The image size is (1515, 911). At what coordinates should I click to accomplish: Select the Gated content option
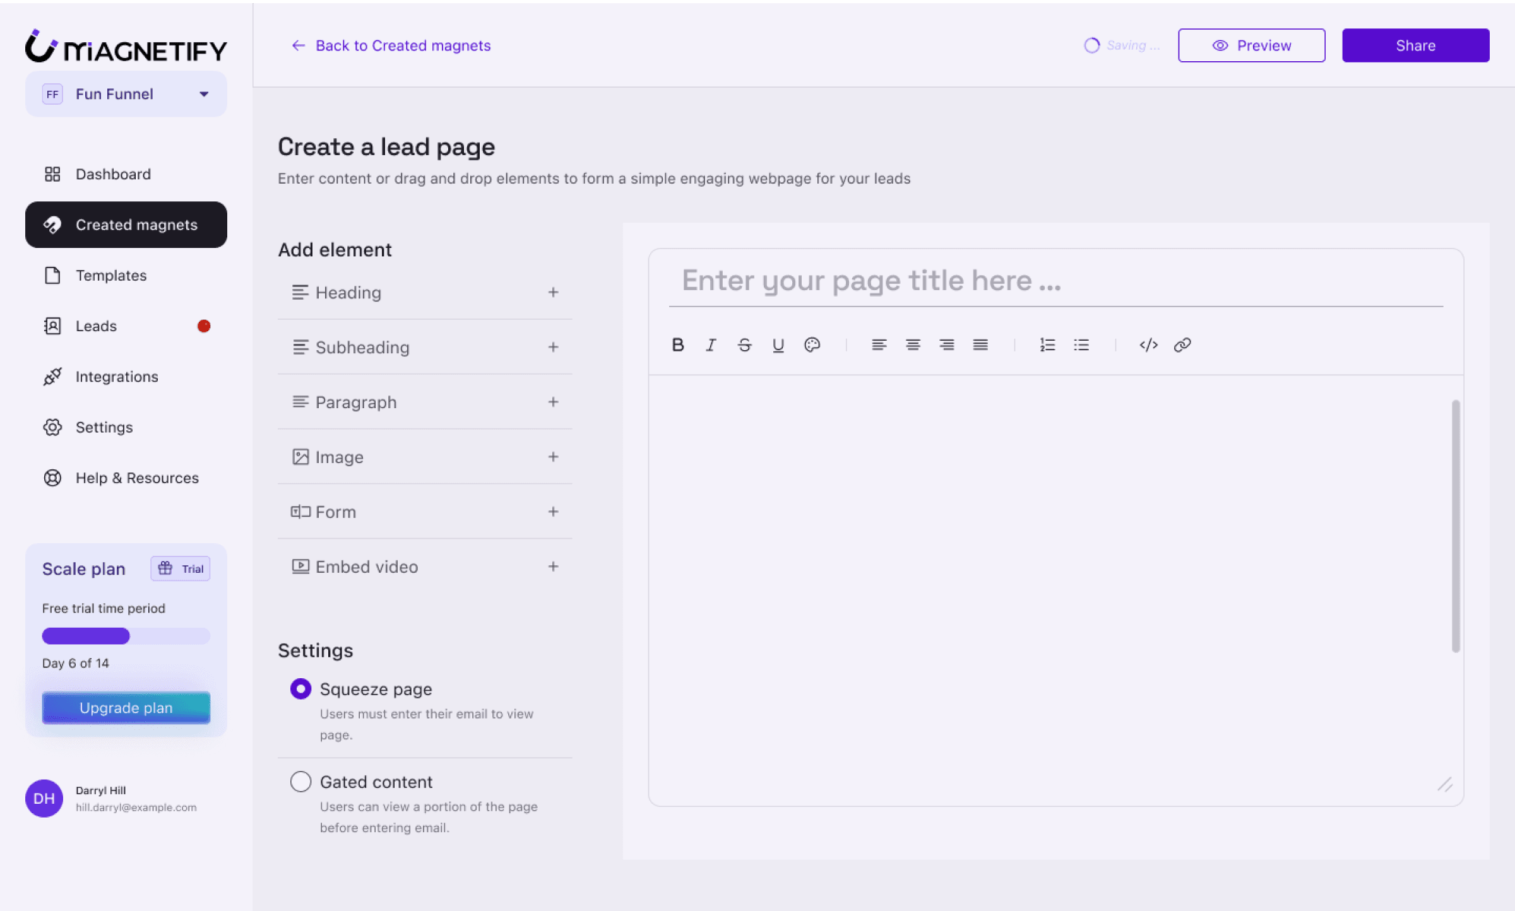click(300, 781)
